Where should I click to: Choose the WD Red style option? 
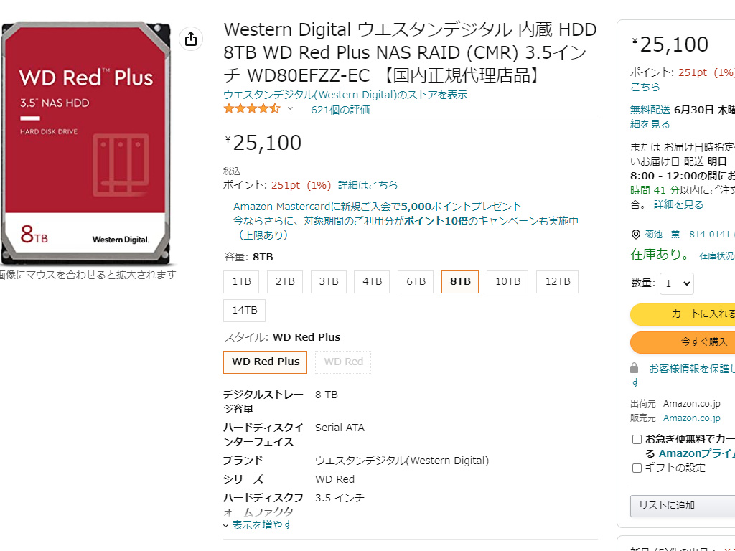point(344,362)
